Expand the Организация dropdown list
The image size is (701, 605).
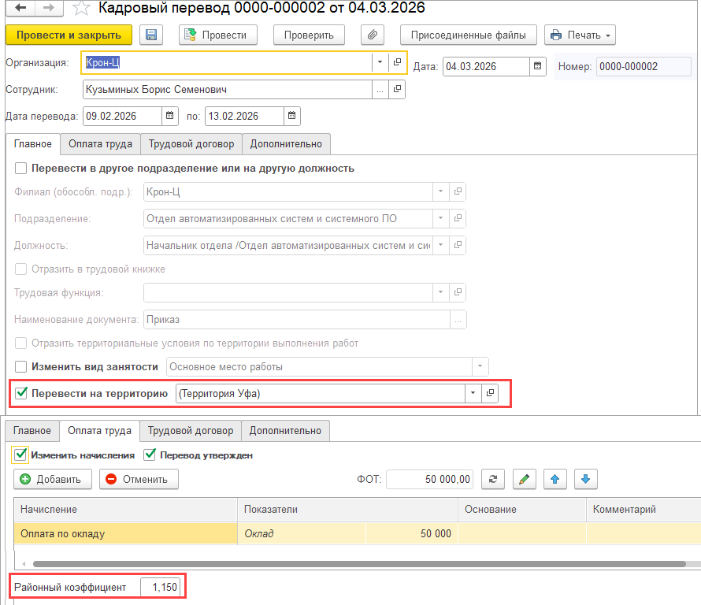click(x=380, y=62)
